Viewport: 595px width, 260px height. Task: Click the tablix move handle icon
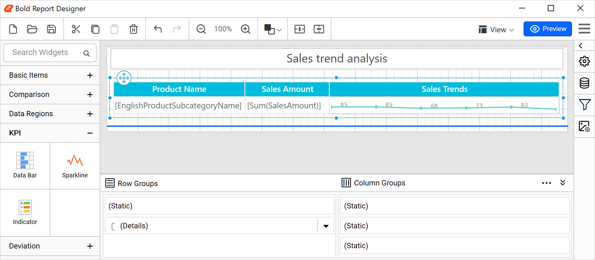(124, 78)
